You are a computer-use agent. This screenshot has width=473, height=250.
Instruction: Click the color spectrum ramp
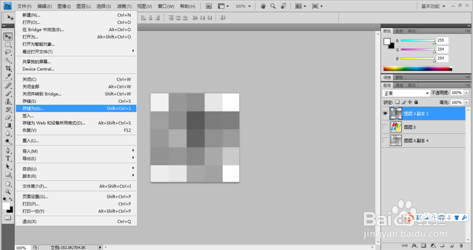coord(418,69)
